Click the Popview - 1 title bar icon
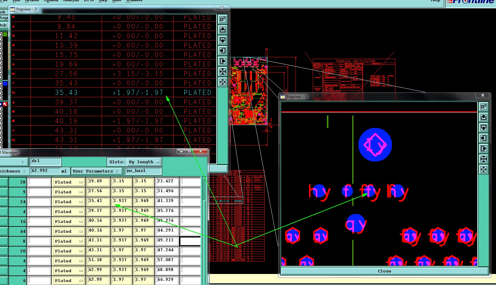This screenshot has height=285, width=496. point(283,97)
